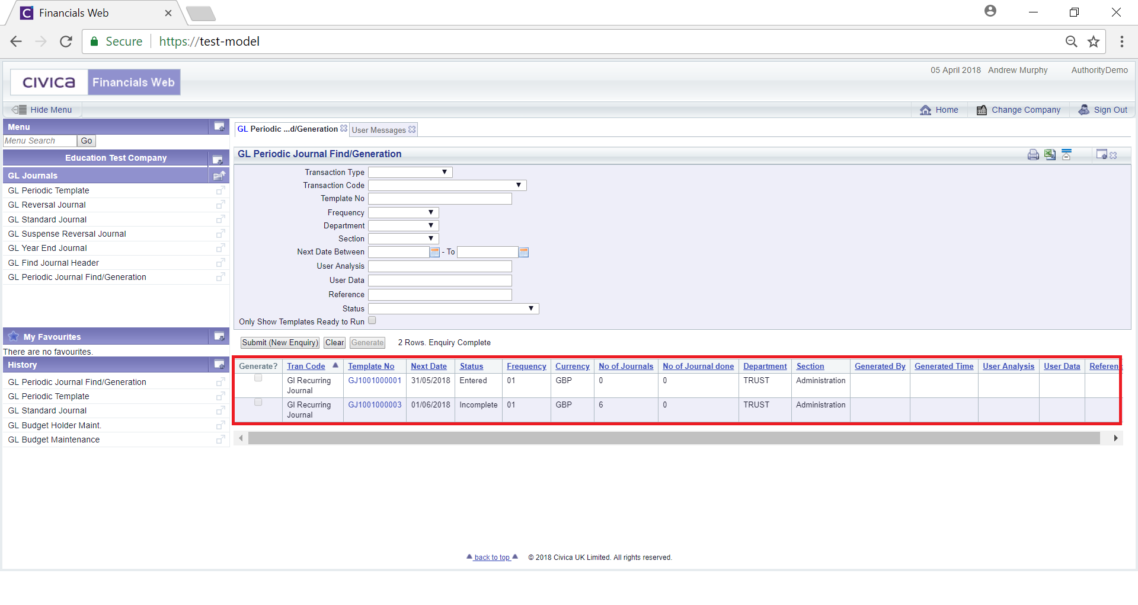Click browser bookmark star icon

click(x=1093, y=42)
